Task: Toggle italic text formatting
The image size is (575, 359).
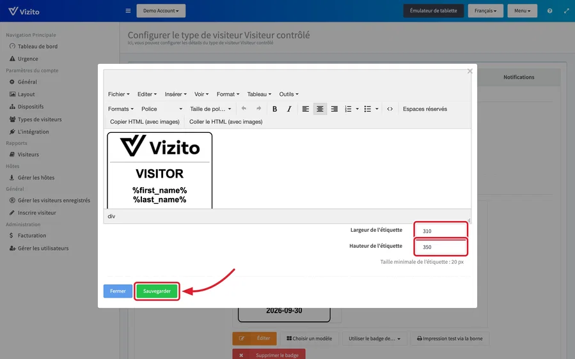Action: pyautogui.click(x=289, y=109)
